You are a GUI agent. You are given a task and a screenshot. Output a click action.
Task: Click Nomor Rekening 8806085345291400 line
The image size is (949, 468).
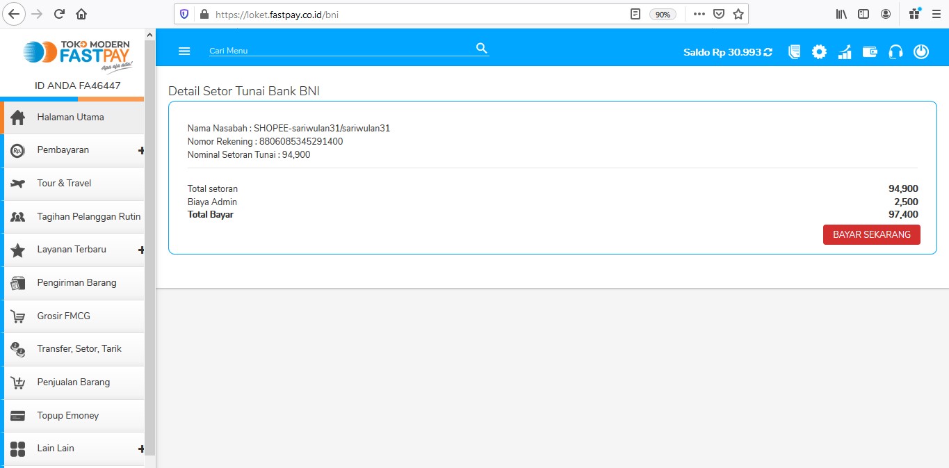coord(265,142)
